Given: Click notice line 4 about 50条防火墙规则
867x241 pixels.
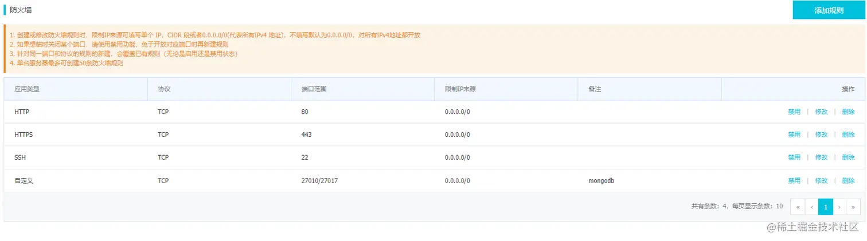Looking at the screenshot, I should (67, 63).
